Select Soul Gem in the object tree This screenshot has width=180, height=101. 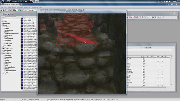tap(8, 44)
